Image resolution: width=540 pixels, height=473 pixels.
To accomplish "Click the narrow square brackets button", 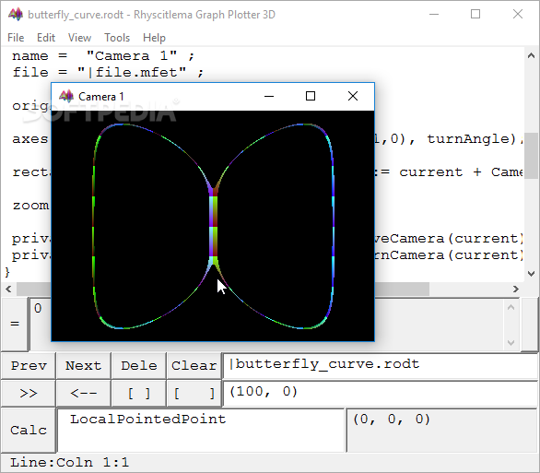I will click(139, 393).
